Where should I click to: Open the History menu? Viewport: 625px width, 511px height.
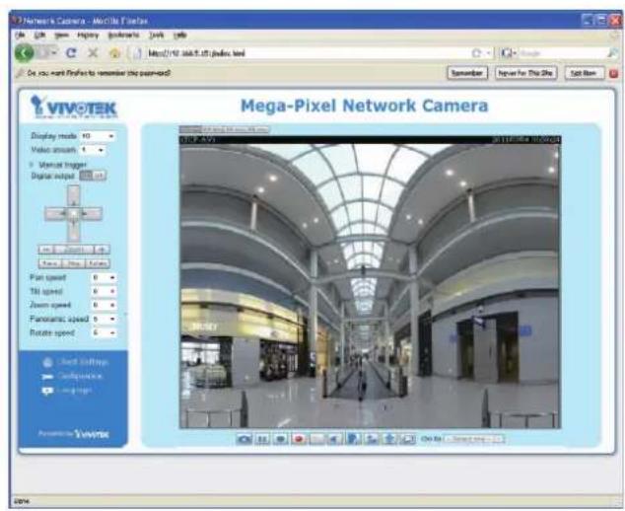(88, 36)
